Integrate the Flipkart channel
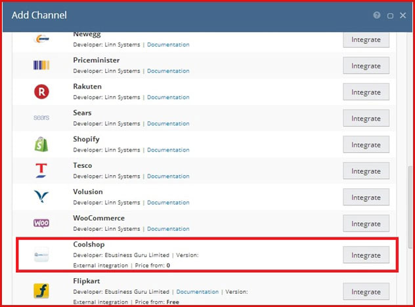This screenshot has height=307, width=415. click(366, 291)
